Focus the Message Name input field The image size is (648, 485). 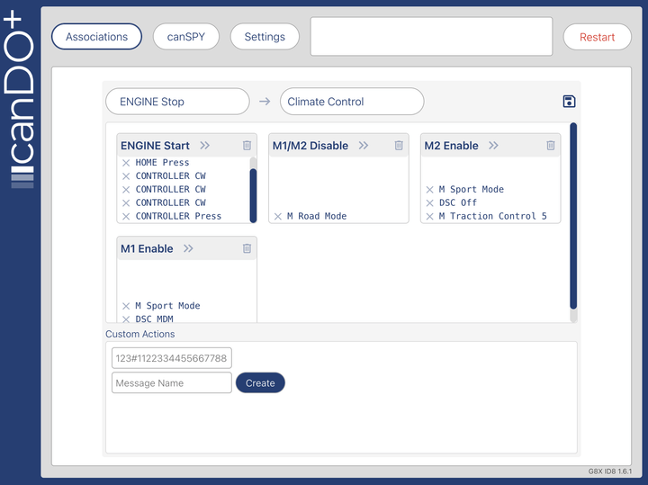(x=171, y=383)
